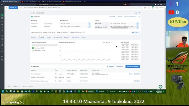This screenshot has width=189, height=106.
Task: Open the browser extensions puzzle icon
Action: coord(155,5)
